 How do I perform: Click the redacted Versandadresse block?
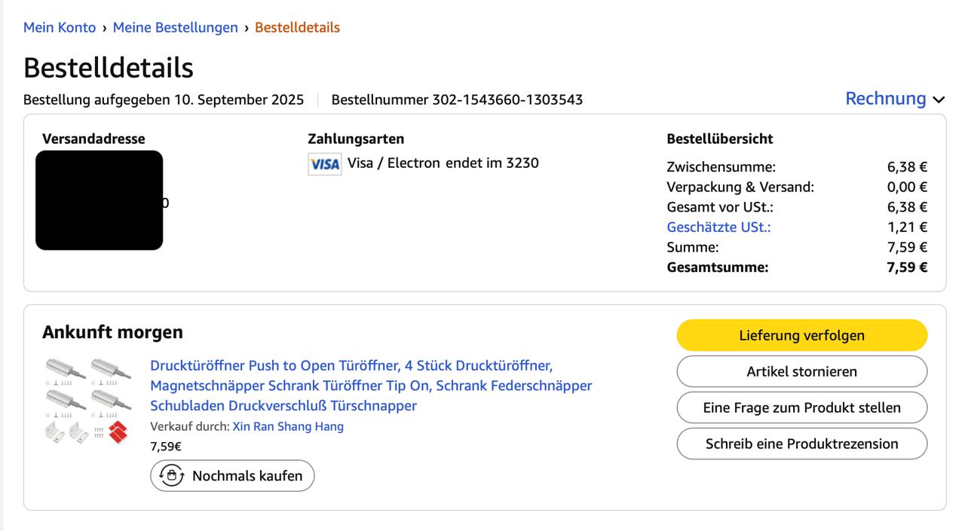point(99,200)
